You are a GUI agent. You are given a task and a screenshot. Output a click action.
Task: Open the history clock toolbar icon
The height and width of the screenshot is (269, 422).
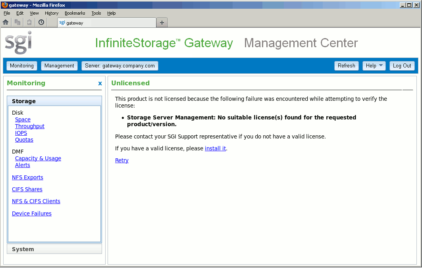pos(41,22)
